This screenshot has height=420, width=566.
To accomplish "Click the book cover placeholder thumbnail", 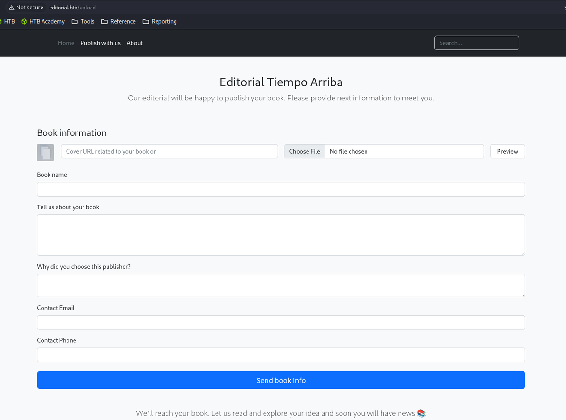I will click(45, 153).
